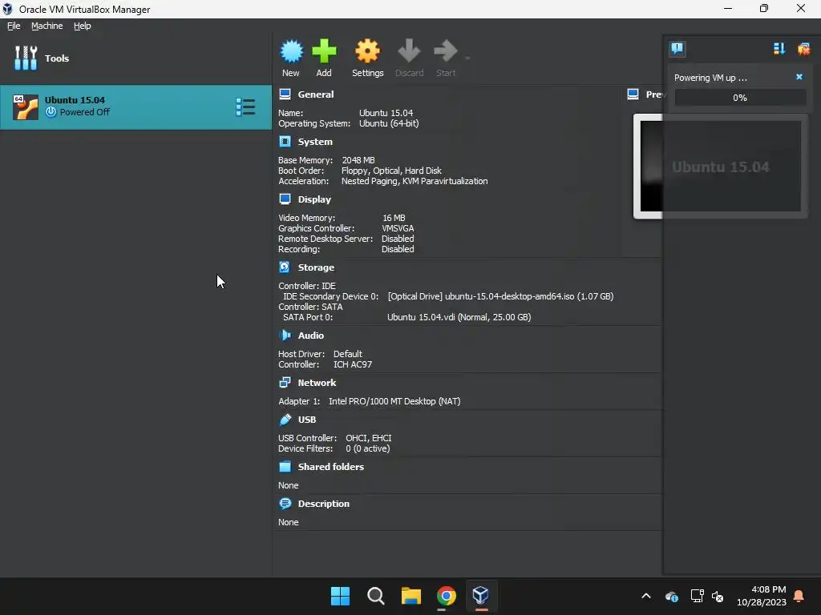The image size is (821, 615).
Task: Click the Video Memory 16 MB value
Action: point(394,218)
